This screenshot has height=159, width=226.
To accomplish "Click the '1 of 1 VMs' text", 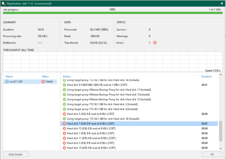I will (x=215, y=9).
